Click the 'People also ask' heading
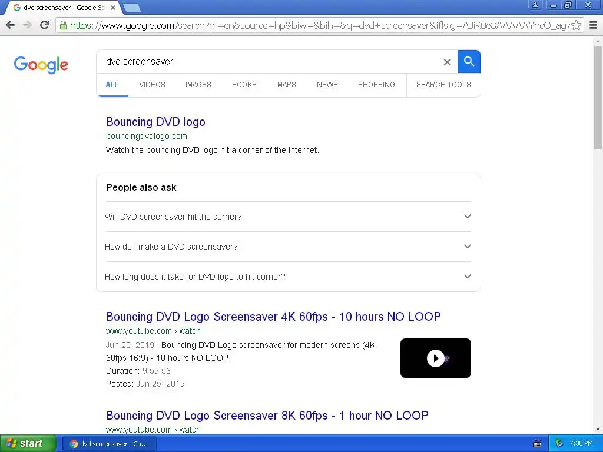This screenshot has height=452, width=603. tap(141, 188)
